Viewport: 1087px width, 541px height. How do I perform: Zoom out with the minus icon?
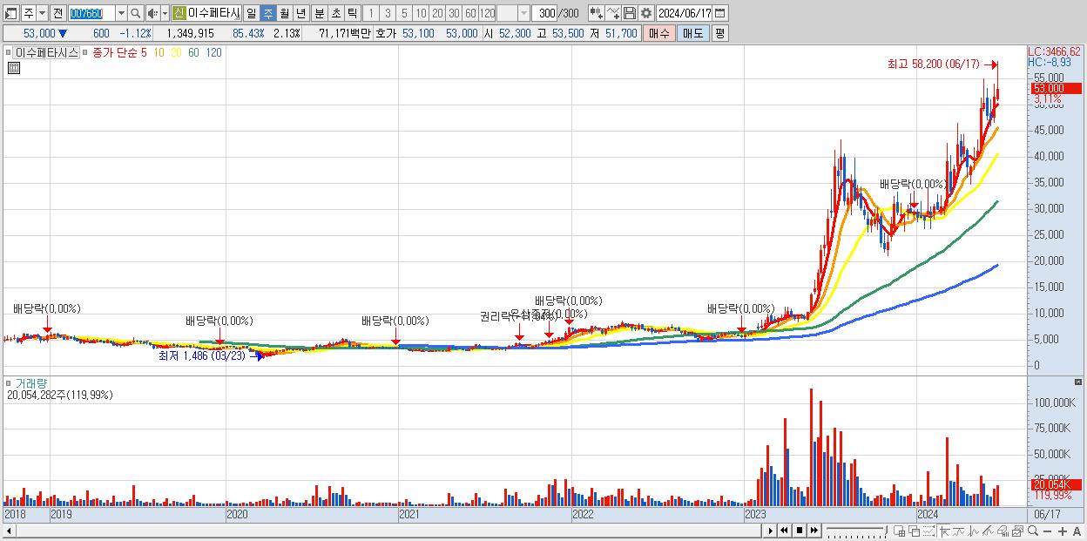(1047, 531)
